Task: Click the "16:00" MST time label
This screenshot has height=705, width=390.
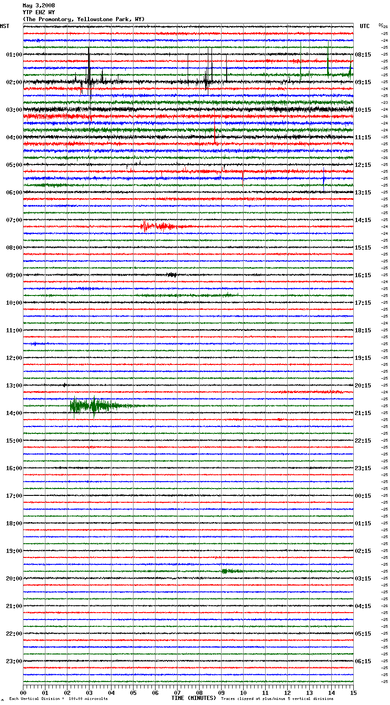Action: [x=14, y=468]
